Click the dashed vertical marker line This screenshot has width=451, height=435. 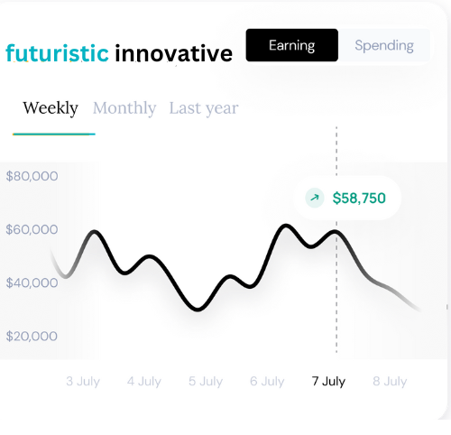tap(336, 240)
